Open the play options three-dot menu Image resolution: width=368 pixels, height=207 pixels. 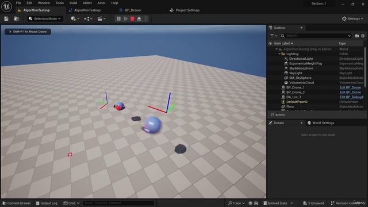point(145,19)
